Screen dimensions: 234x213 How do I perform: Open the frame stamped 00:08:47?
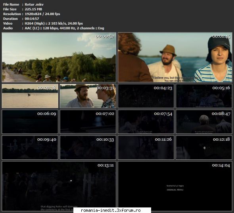pyautogui.click(x=204, y=122)
